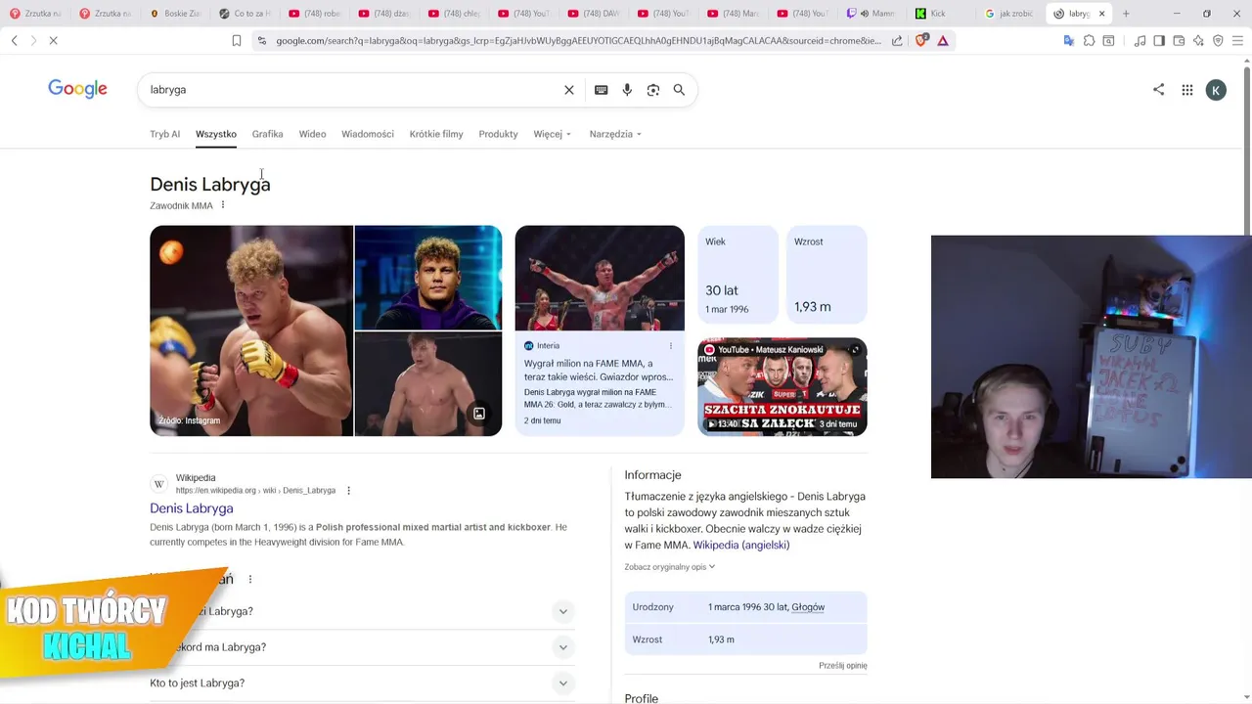Open the on-screen keyboard icon in search

pos(601,90)
